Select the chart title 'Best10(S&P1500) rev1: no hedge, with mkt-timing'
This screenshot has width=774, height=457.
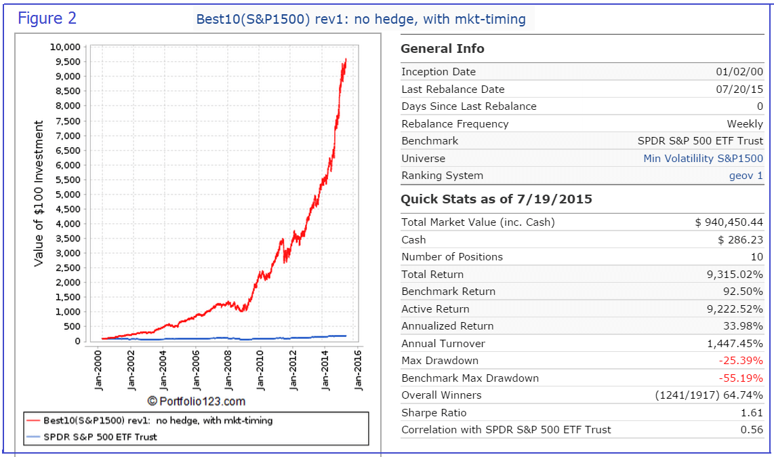(x=361, y=19)
